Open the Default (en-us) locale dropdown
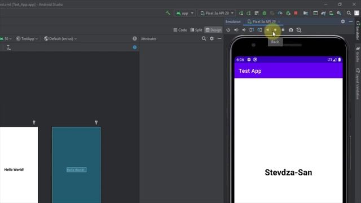 (60, 39)
